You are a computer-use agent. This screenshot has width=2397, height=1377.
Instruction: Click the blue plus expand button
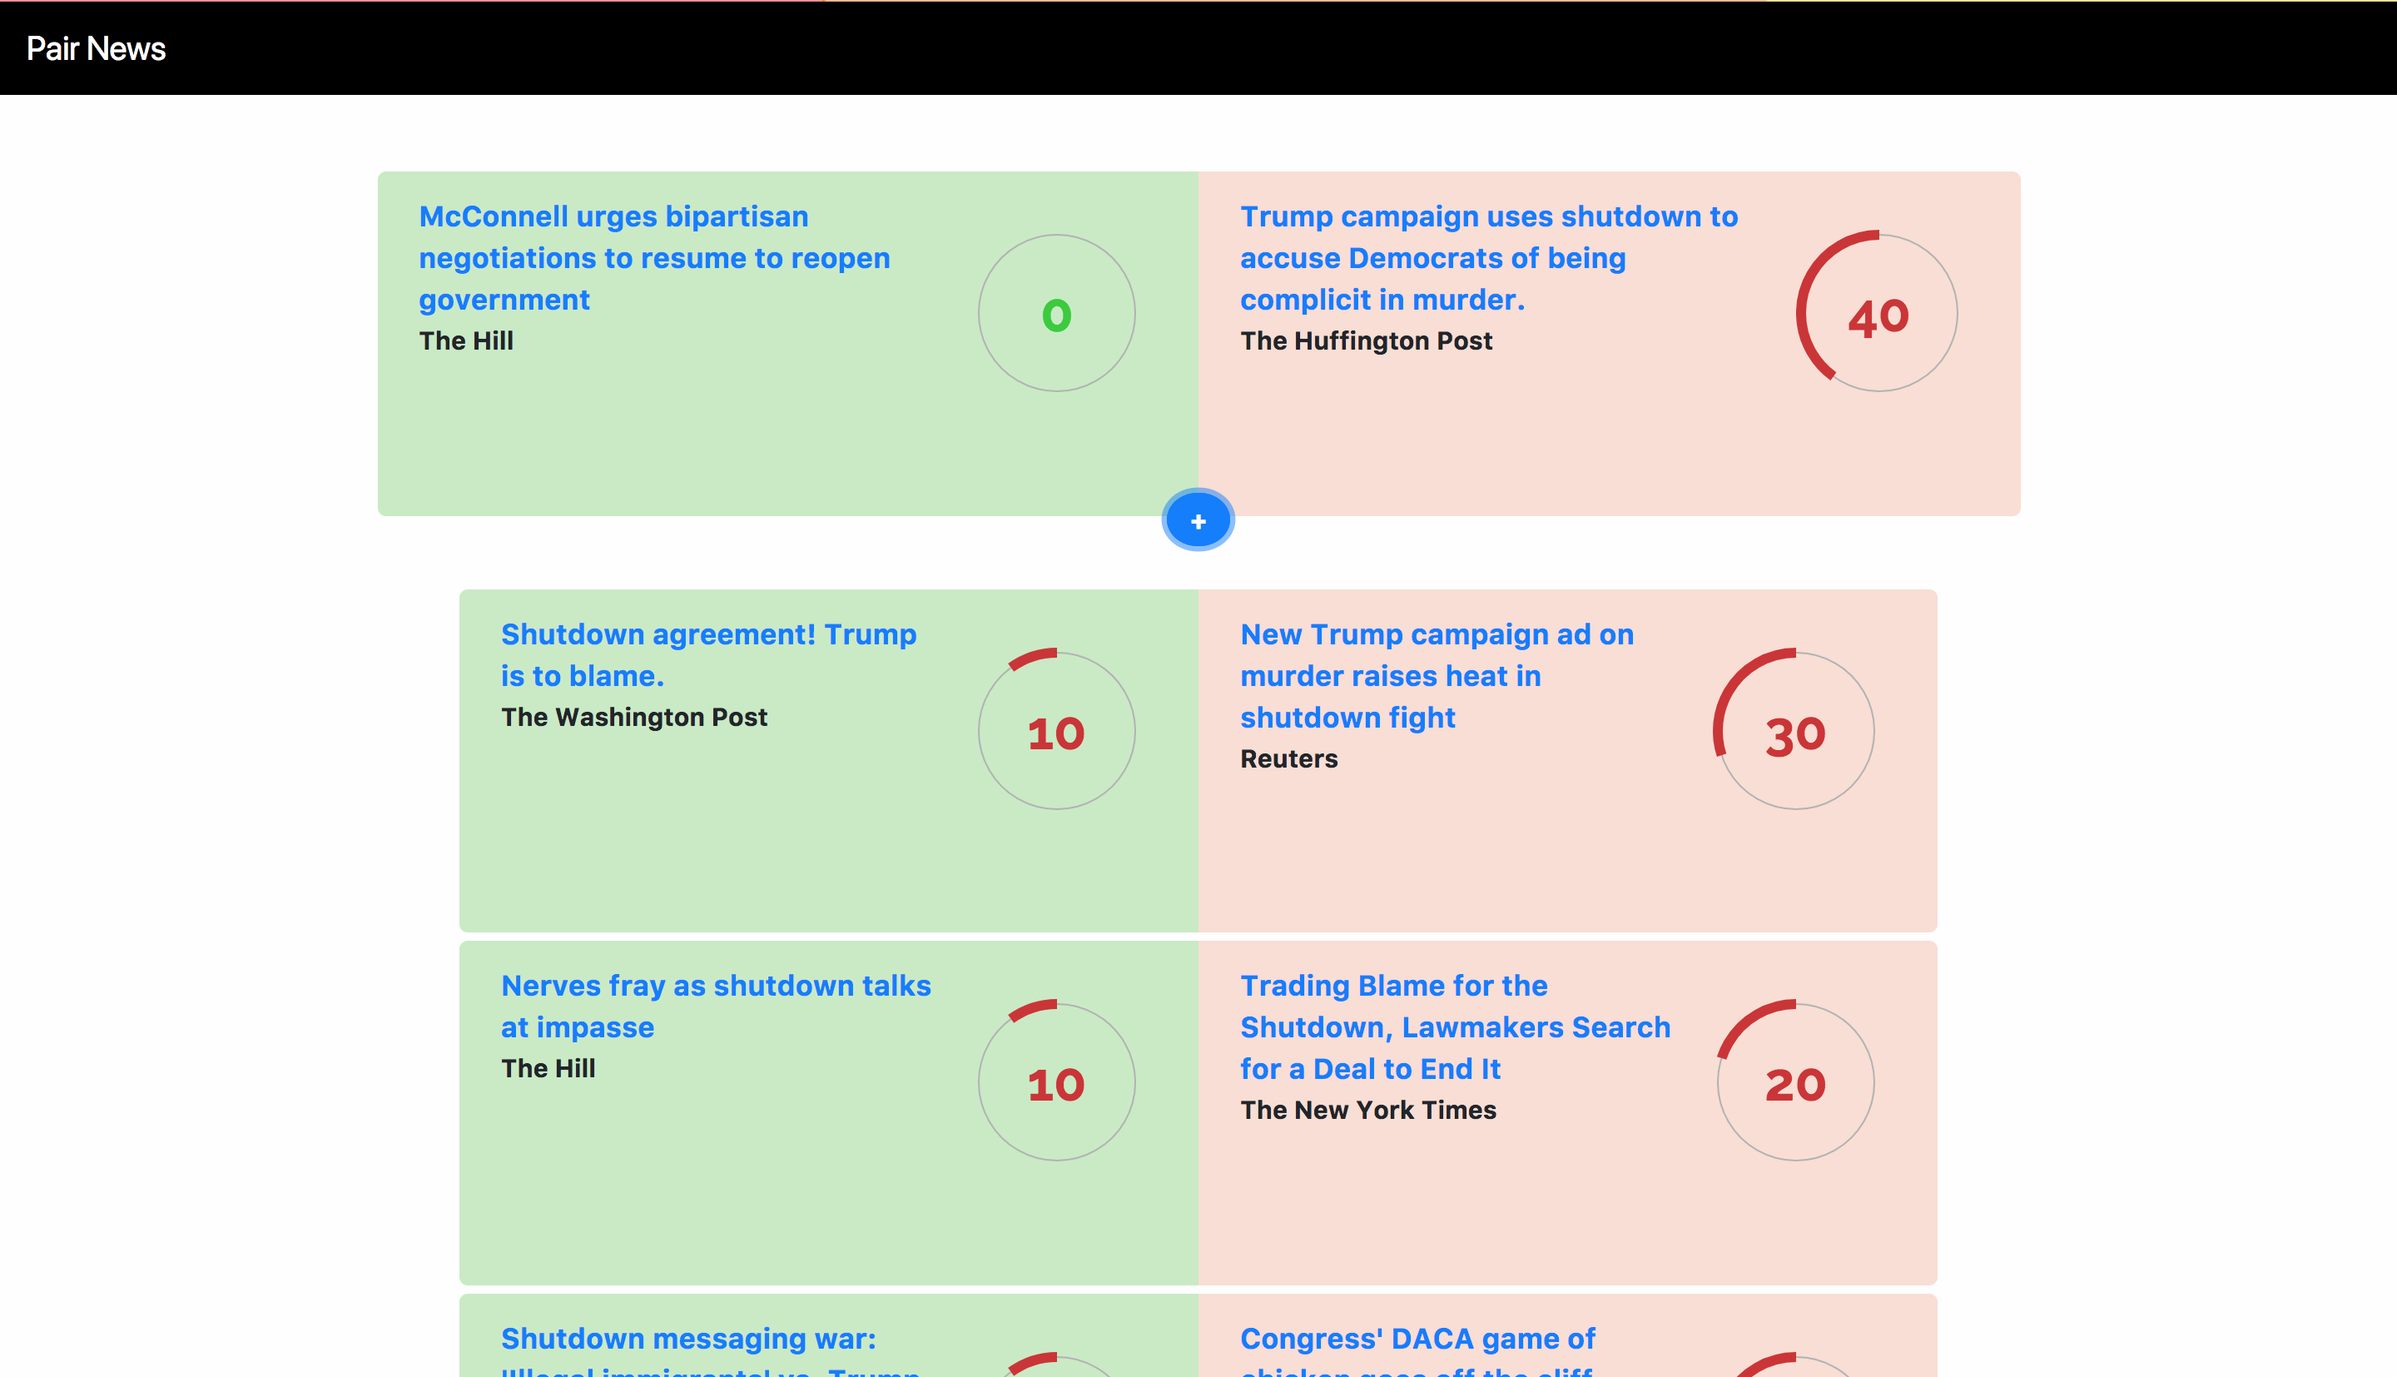1198,521
